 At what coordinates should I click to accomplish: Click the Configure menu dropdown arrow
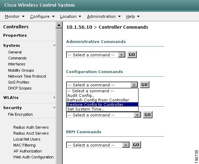pos(53,16)
